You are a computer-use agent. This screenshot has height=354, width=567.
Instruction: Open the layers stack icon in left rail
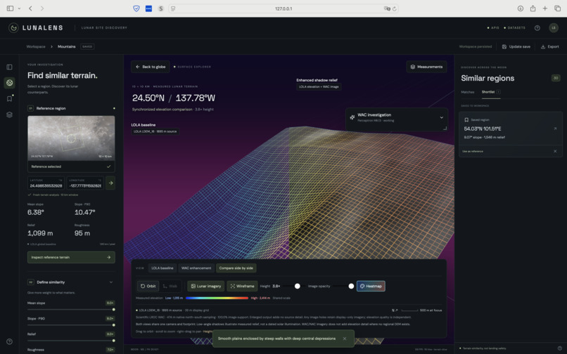coord(9,114)
